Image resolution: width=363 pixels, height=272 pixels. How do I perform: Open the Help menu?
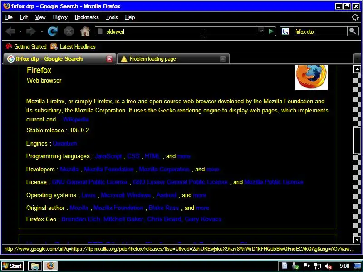(x=130, y=17)
